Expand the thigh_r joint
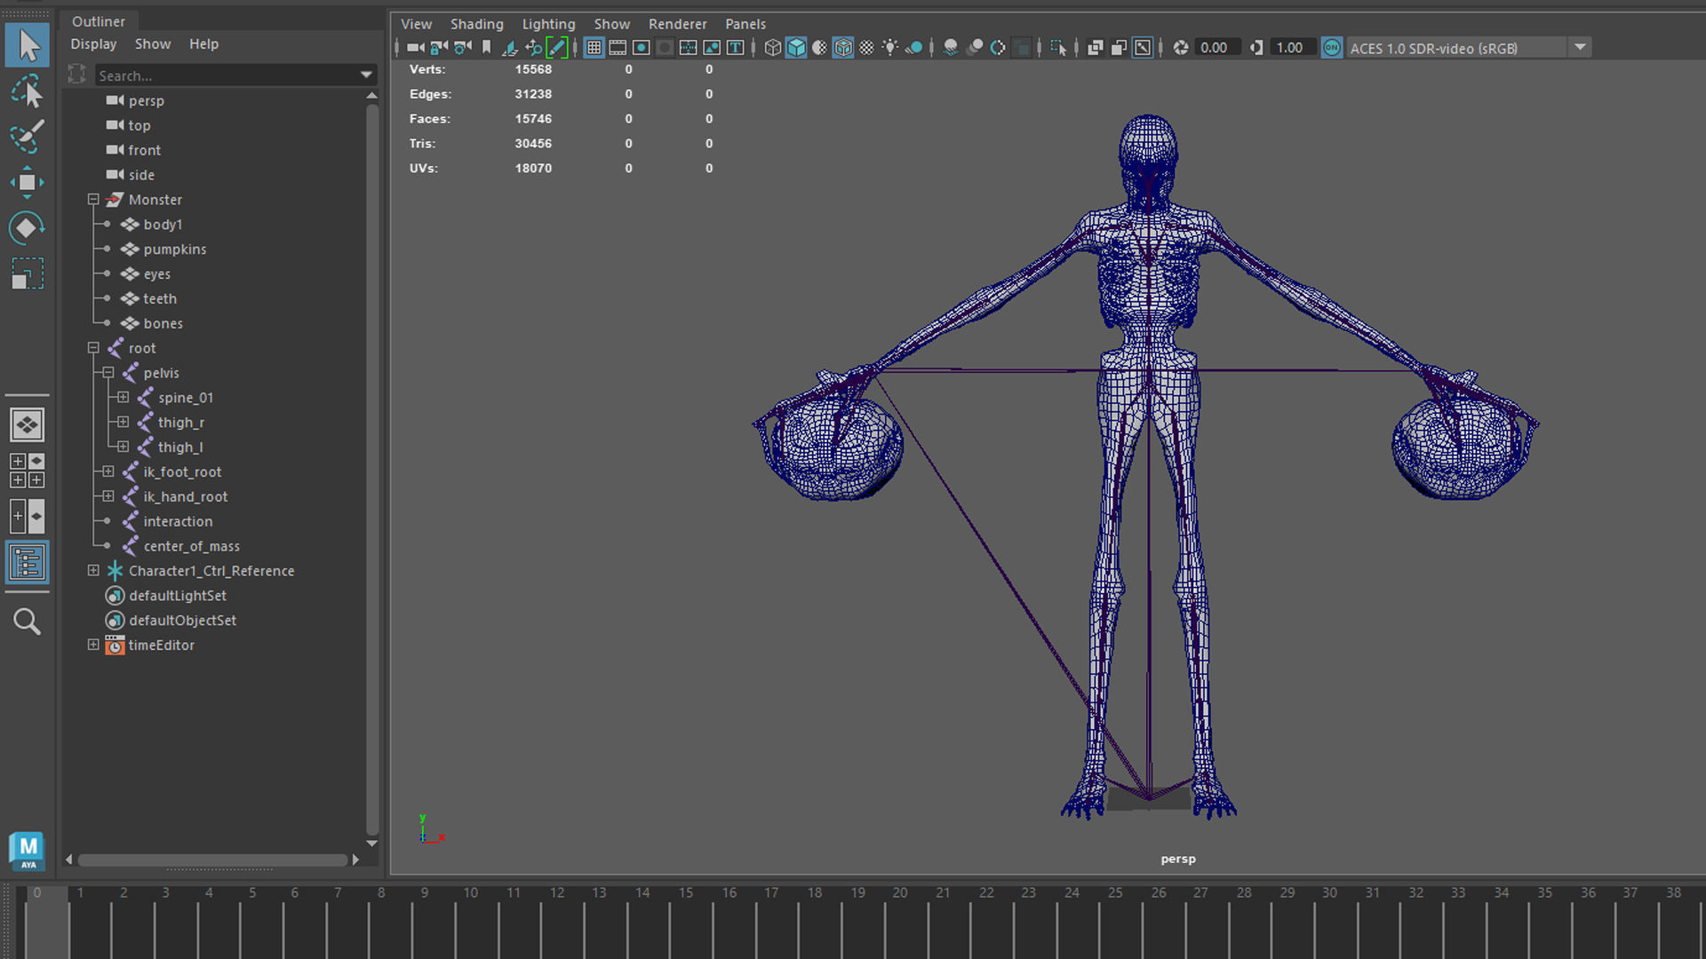The height and width of the screenshot is (959, 1706). coord(124,423)
